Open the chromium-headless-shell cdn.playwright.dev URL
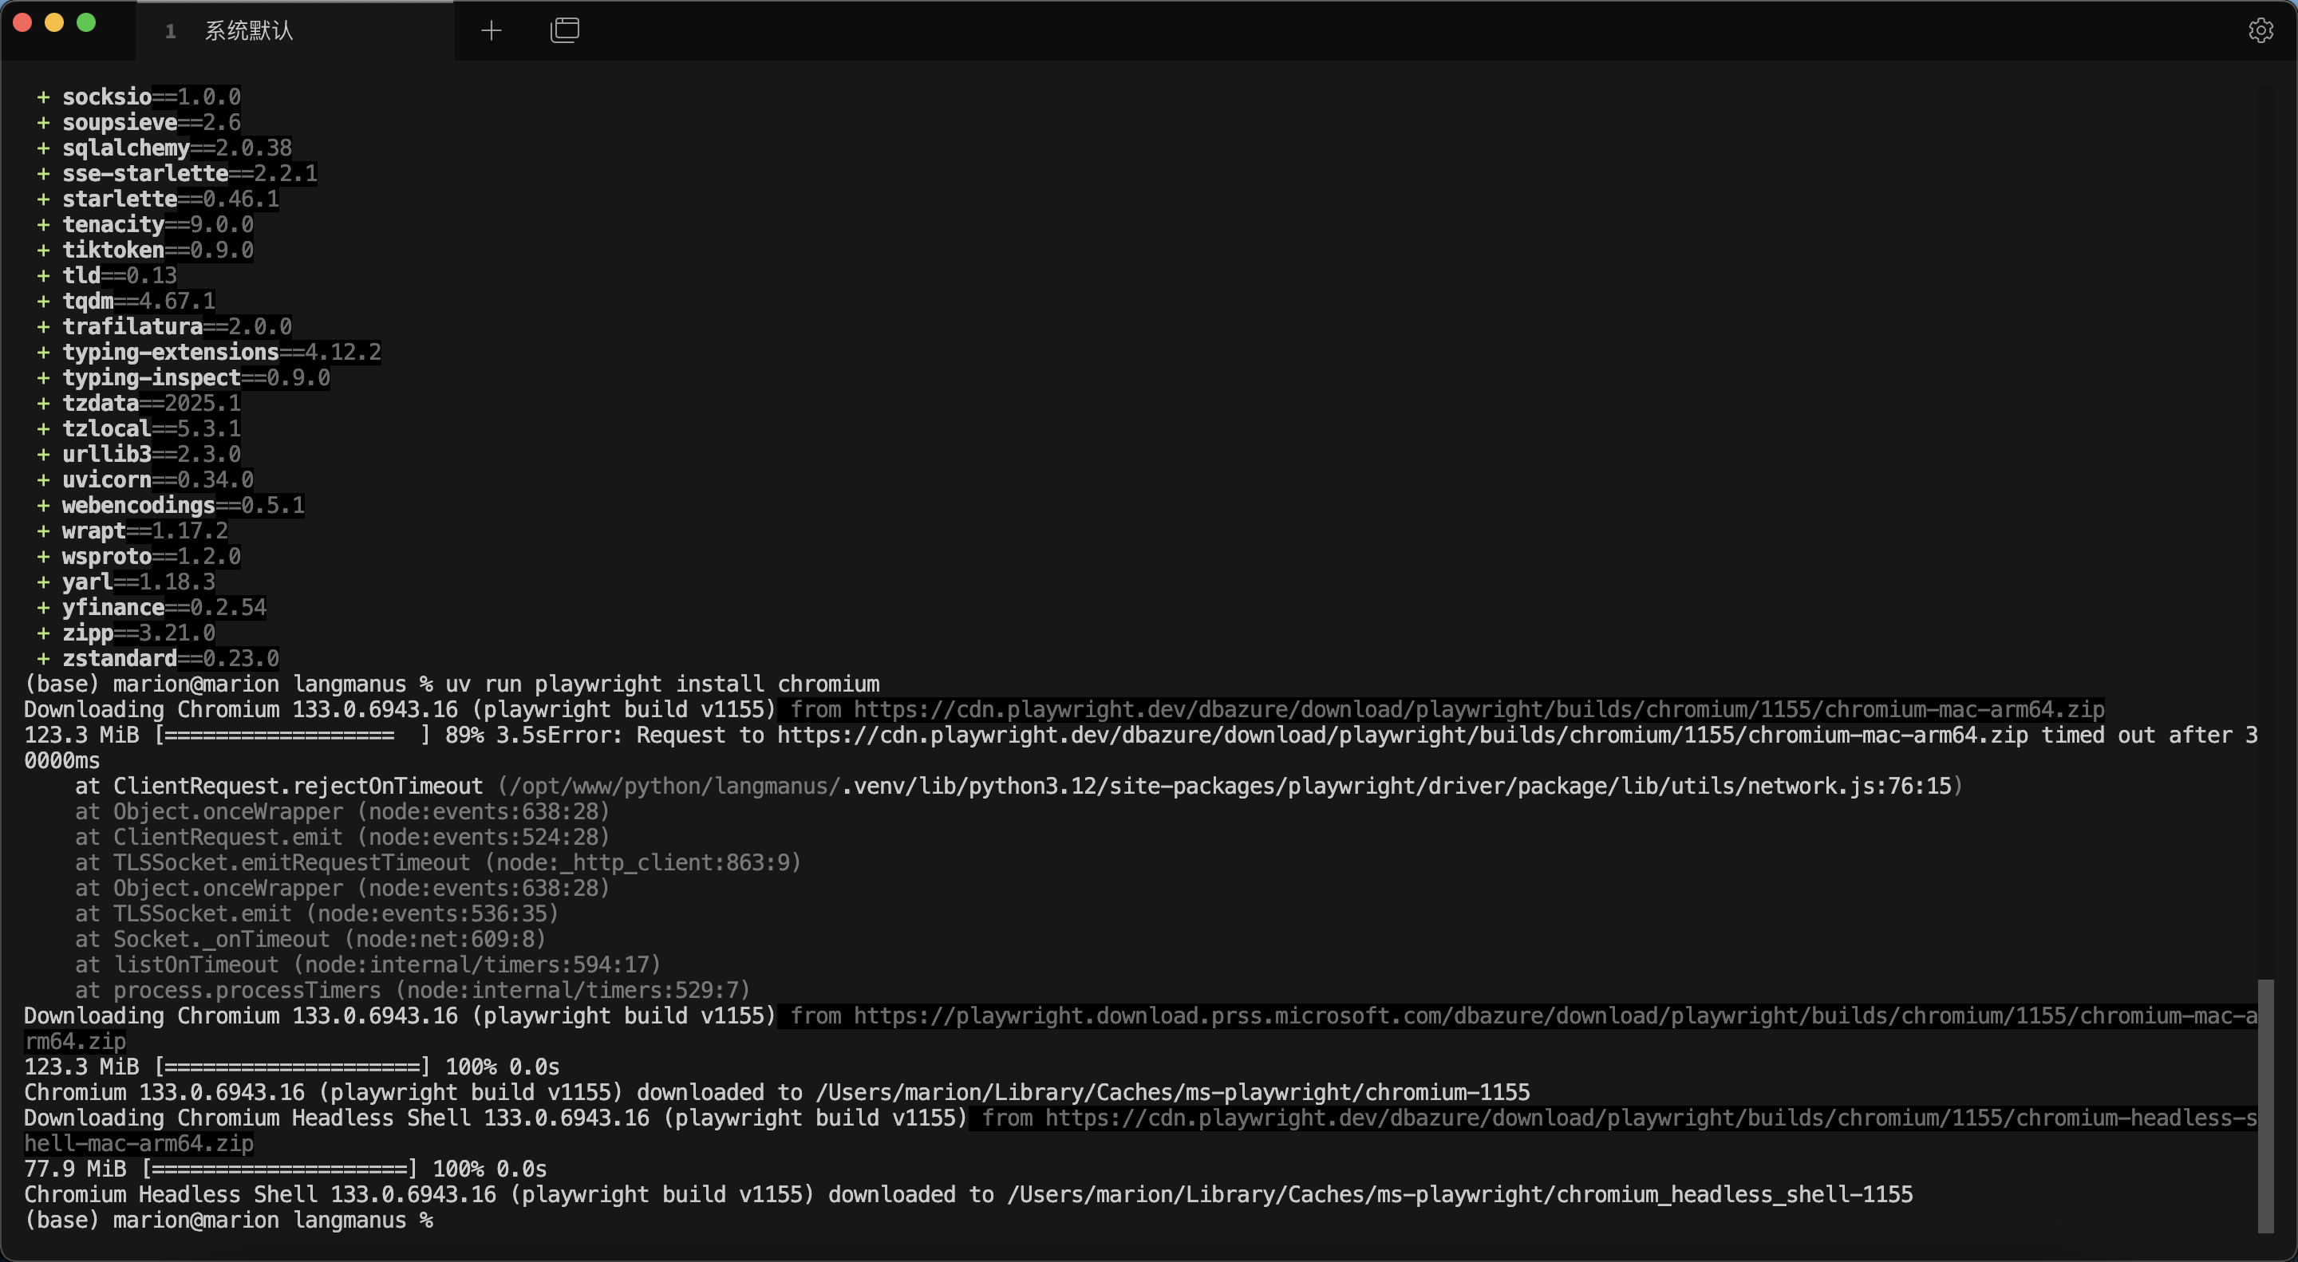The height and width of the screenshot is (1262, 2298). (x=1650, y=1118)
